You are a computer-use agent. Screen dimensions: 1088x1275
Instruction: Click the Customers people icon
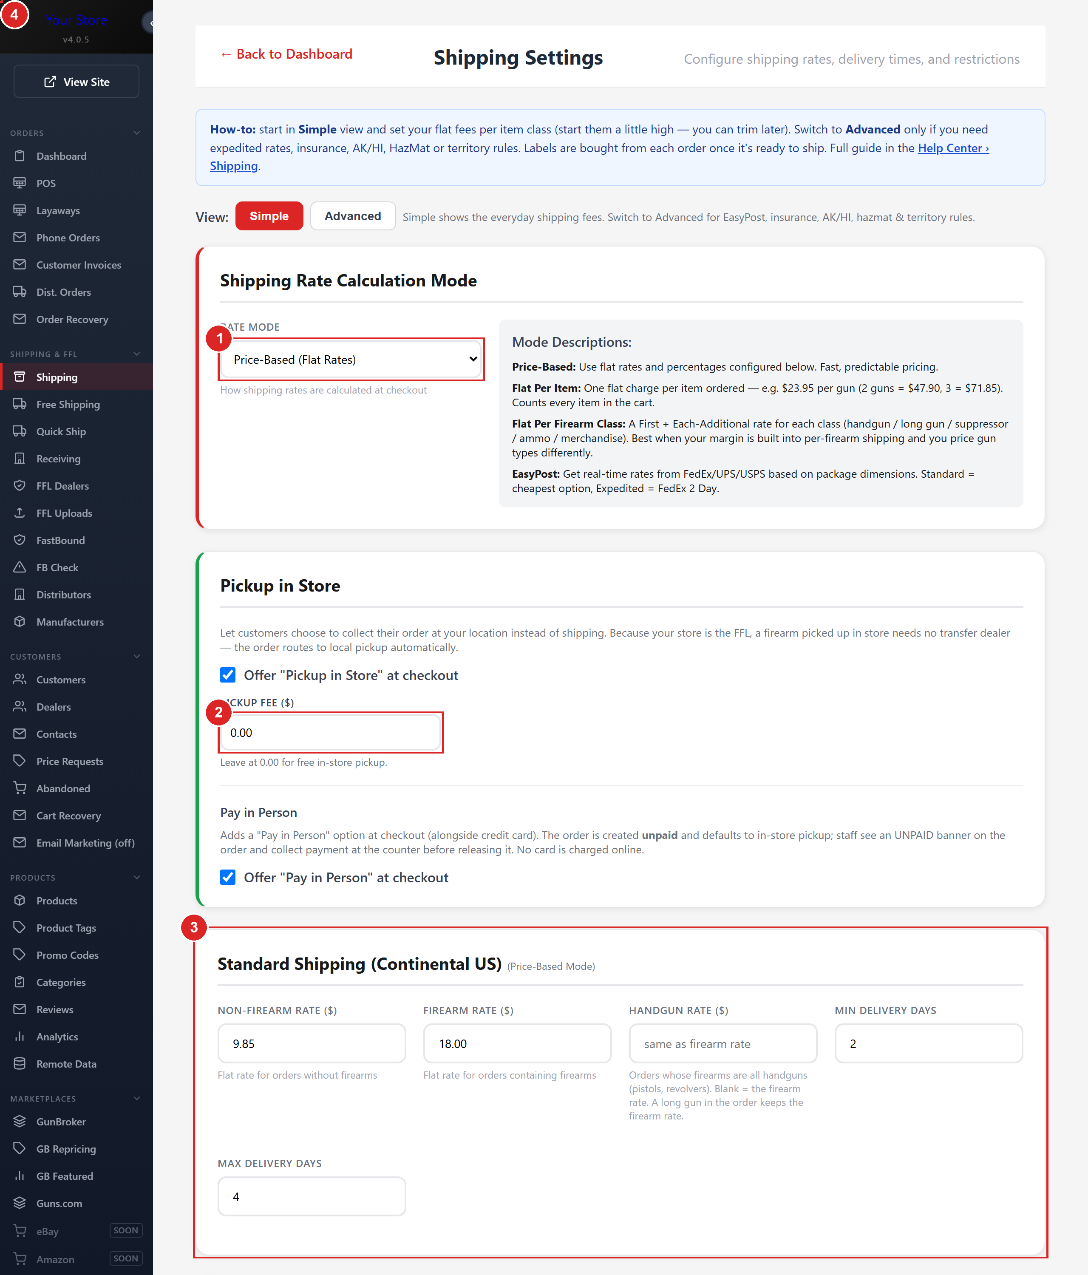[x=20, y=679]
